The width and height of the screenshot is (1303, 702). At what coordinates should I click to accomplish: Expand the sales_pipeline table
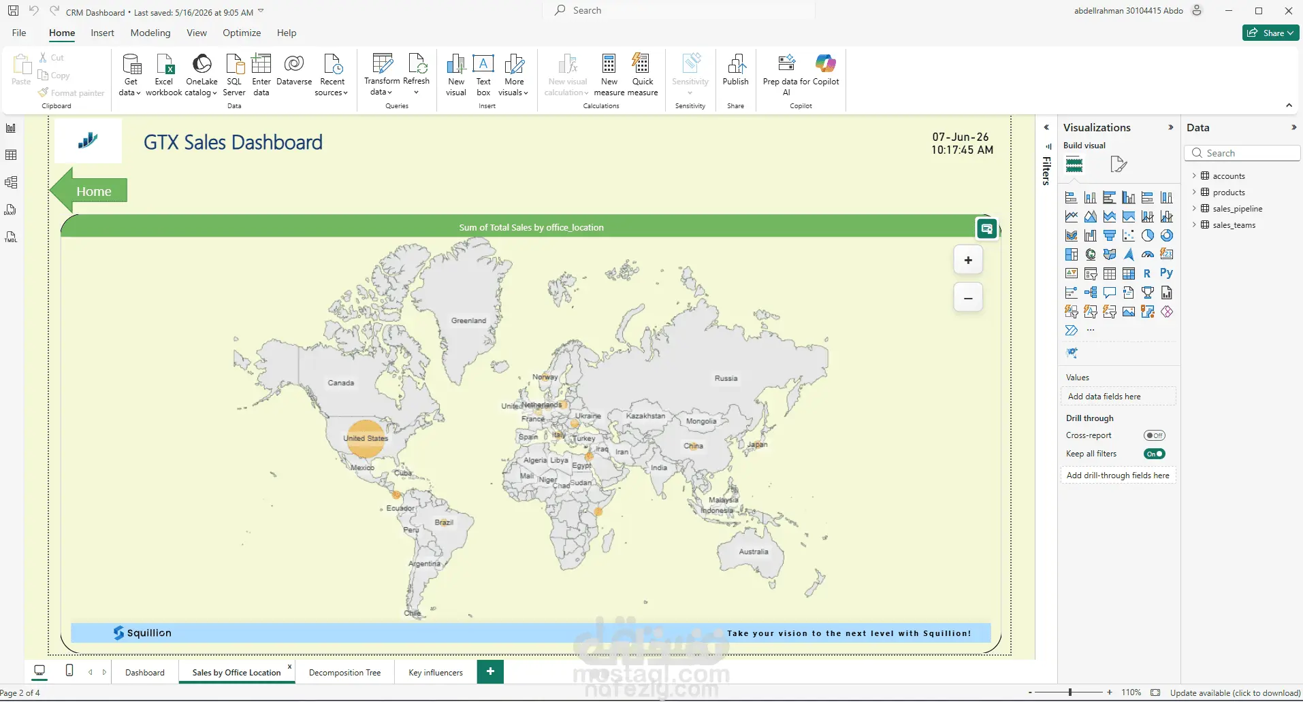point(1194,208)
